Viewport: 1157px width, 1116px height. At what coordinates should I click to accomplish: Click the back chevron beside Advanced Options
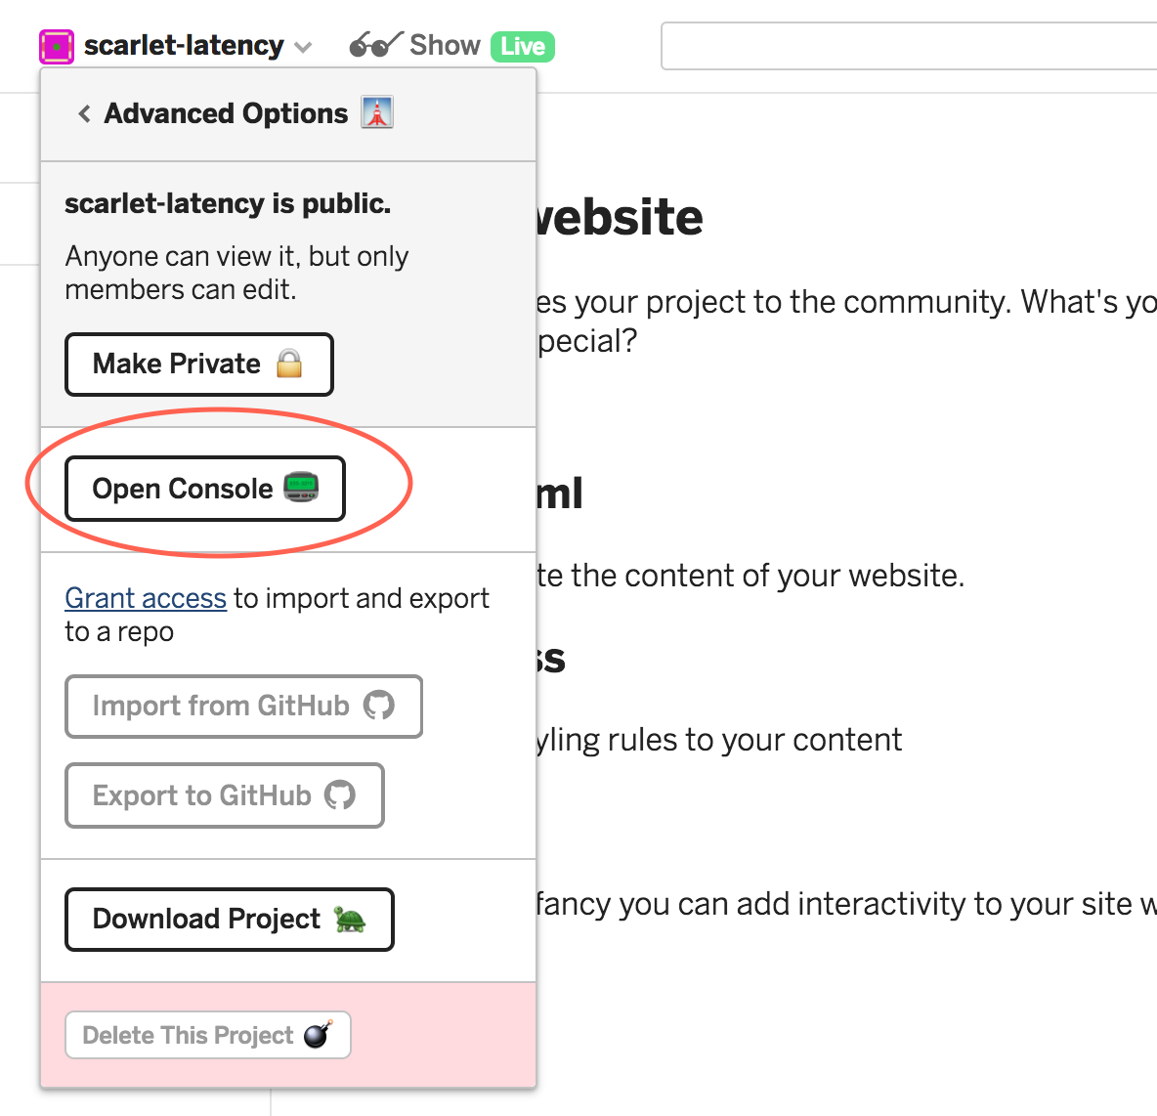[84, 113]
